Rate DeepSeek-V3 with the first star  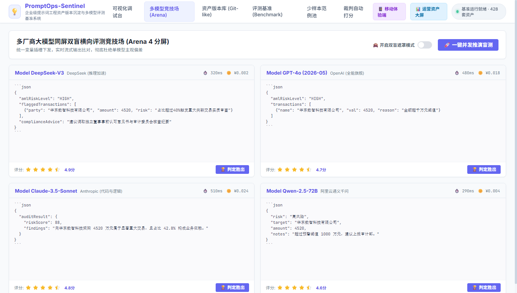coord(28,169)
